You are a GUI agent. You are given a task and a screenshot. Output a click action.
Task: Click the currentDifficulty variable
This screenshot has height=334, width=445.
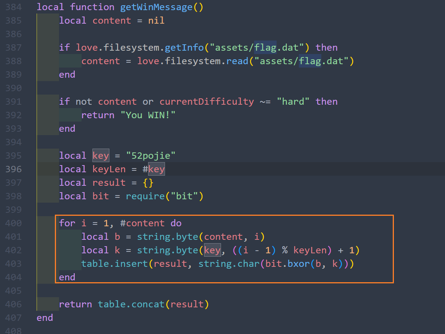tap(206, 102)
